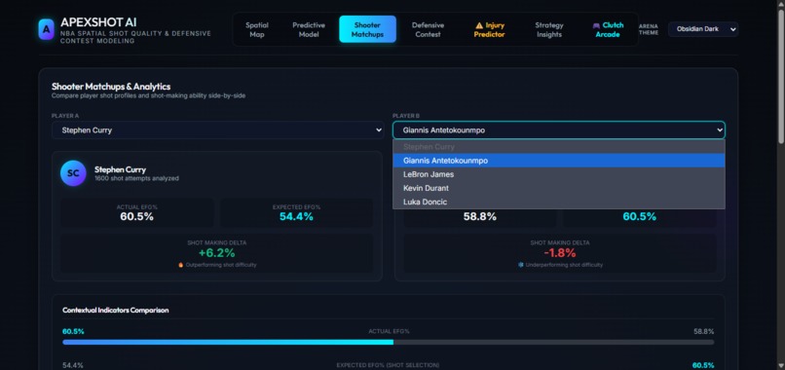
Task: Click the APEXSHOT AI title text
Action: (x=98, y=22)
